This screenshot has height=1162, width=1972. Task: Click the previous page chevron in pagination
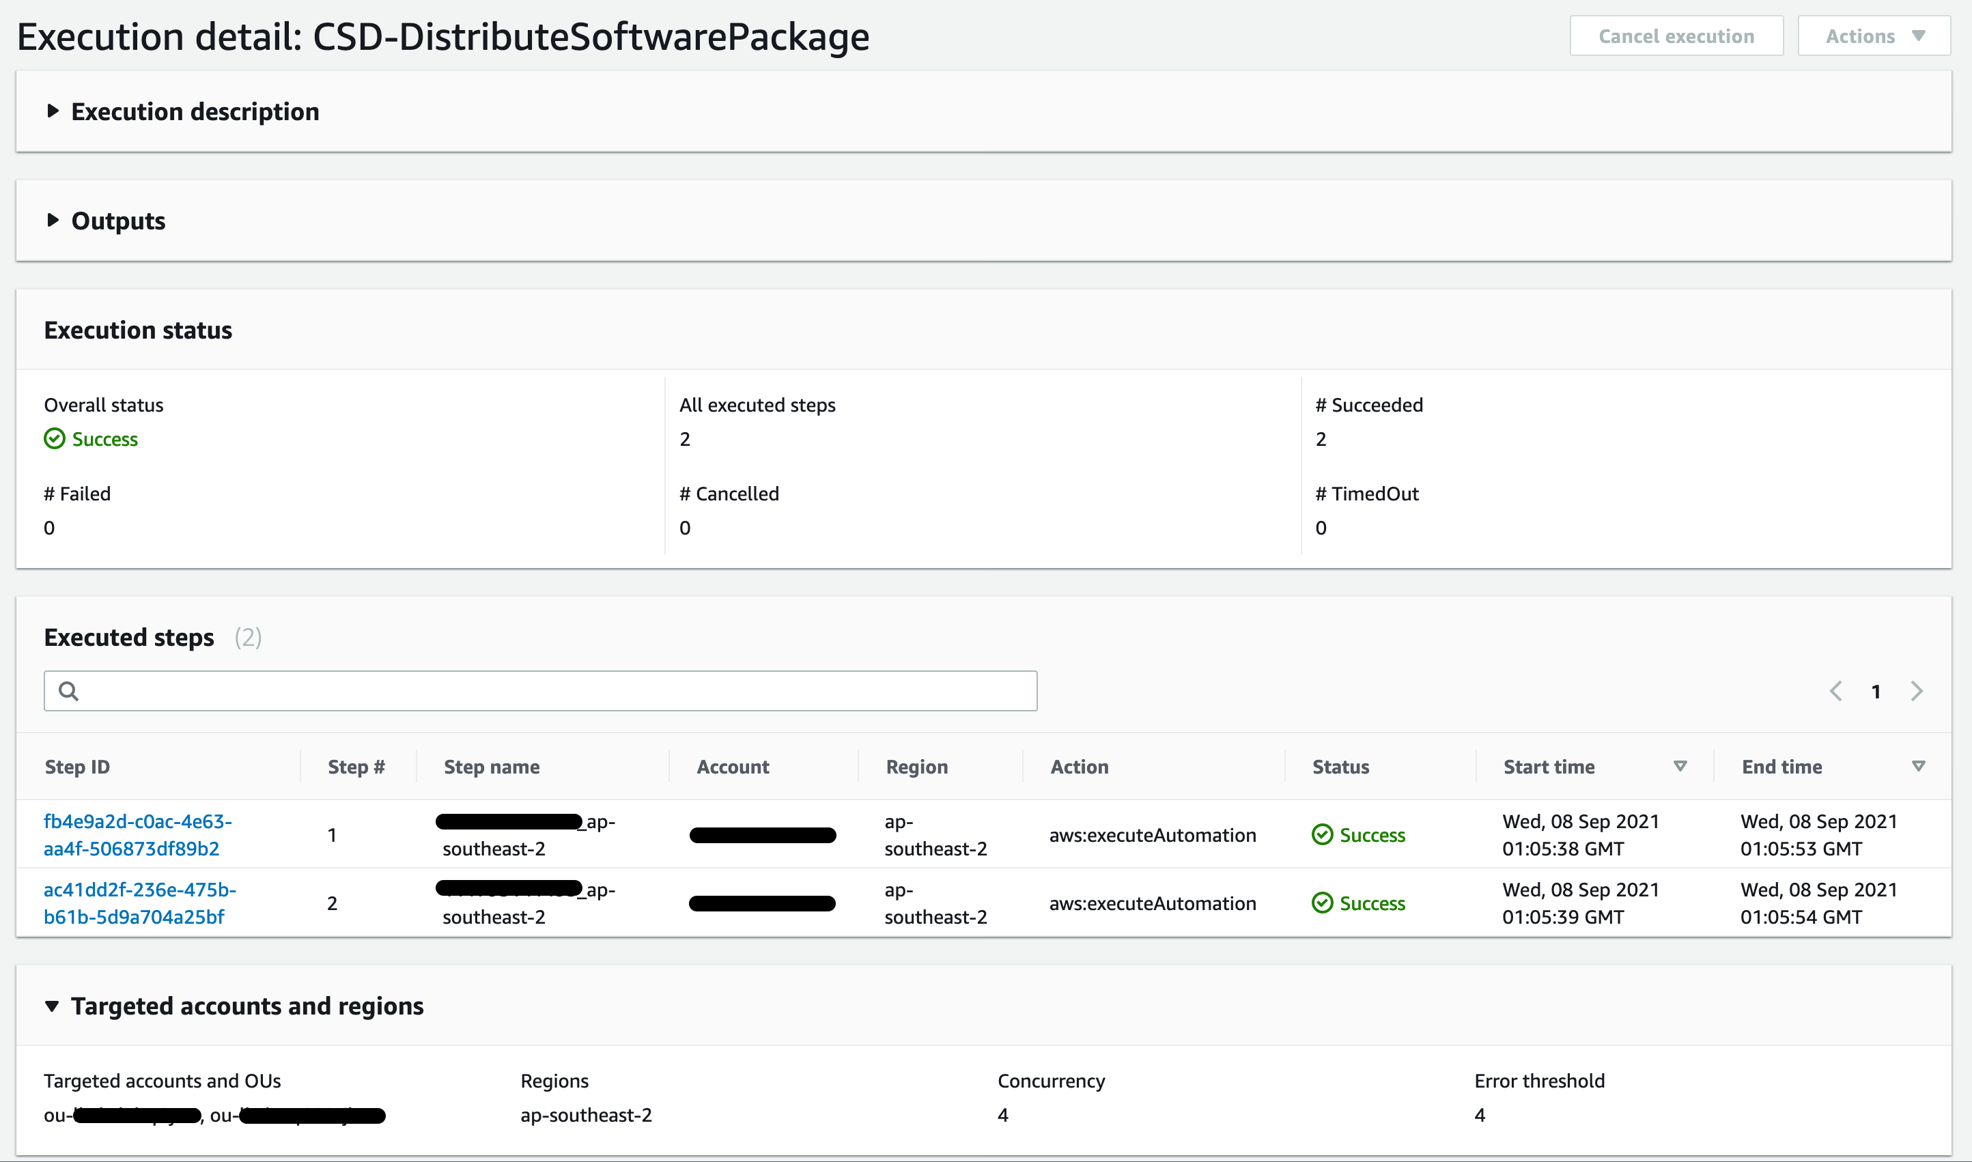1835,691
